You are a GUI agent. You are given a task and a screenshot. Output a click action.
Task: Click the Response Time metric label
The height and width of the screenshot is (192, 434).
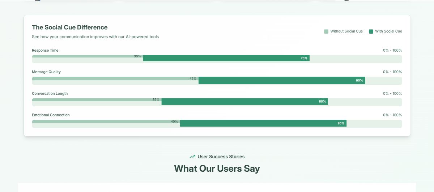coord(45,50)
